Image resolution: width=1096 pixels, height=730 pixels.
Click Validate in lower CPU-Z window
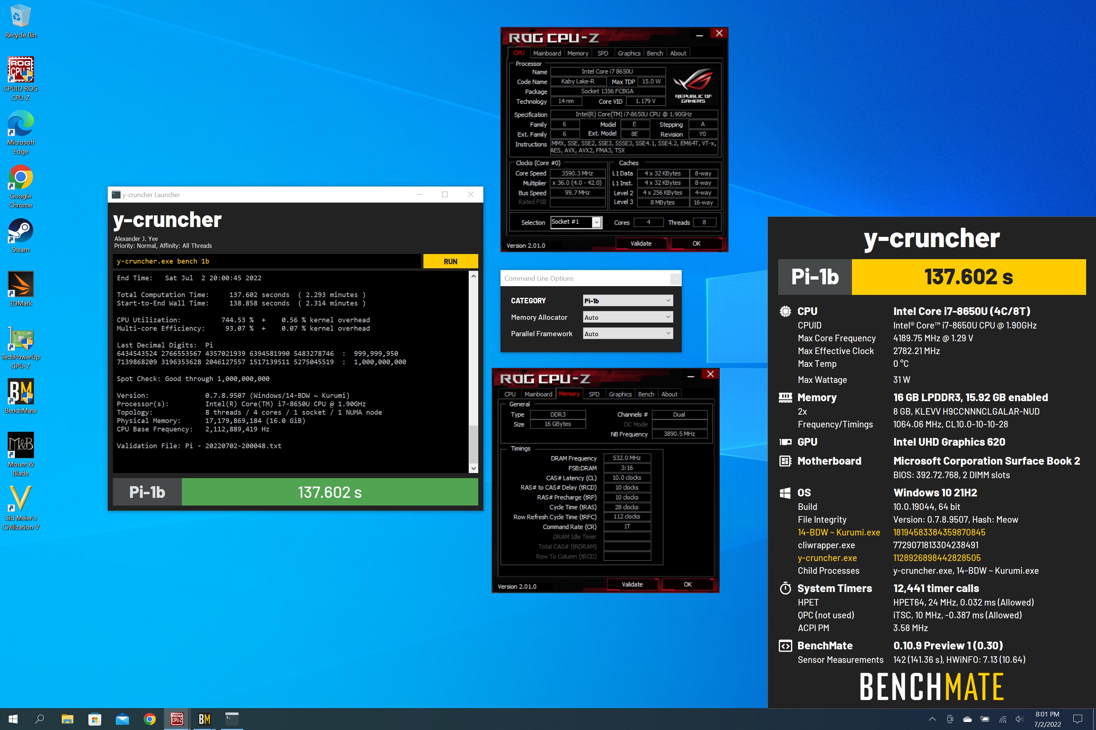(632, 584)
